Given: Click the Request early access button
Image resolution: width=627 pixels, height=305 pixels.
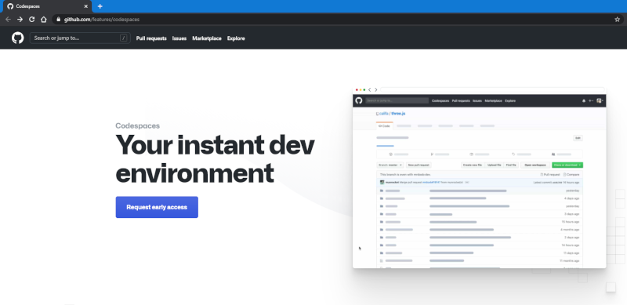Looking at the screenshot, I should coord(157,207).
